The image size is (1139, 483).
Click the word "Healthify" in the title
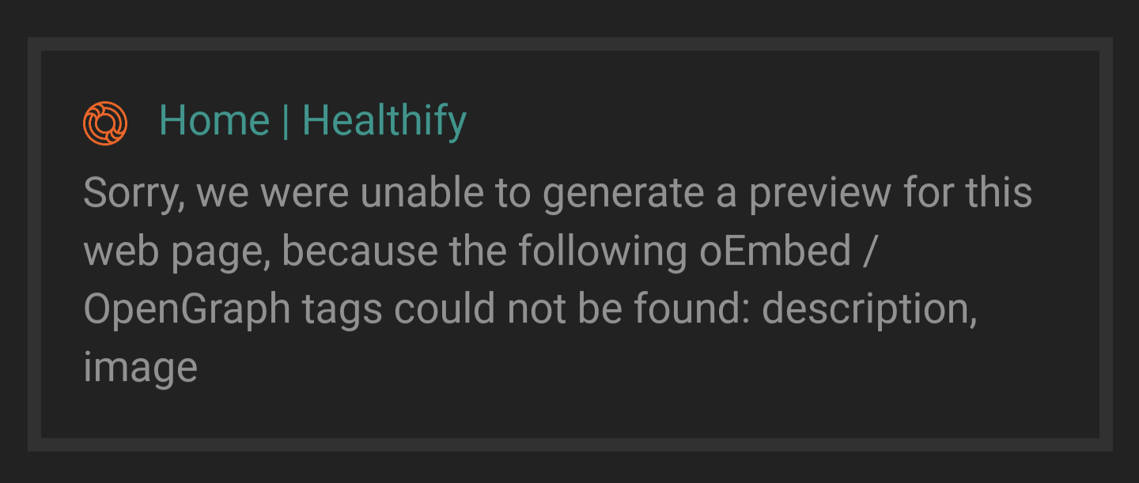(384, 121)
